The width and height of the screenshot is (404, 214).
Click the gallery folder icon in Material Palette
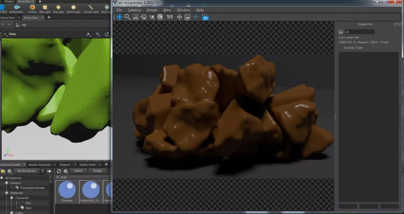(3, 171)
